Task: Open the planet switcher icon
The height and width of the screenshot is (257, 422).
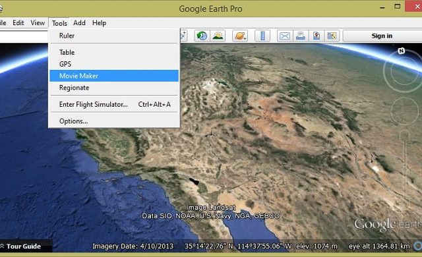Action: pos(240,36)
